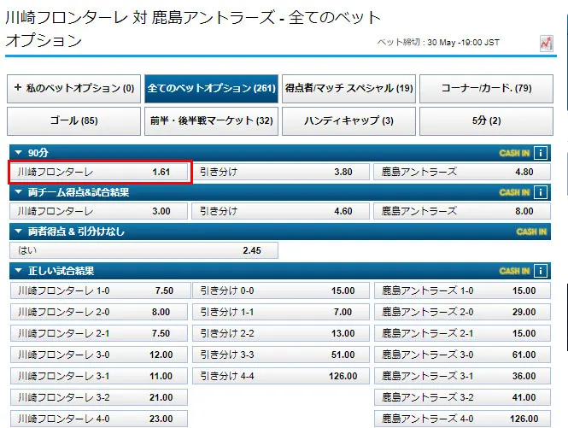Open 私のベットオプション (0) tab

click(x=73, y=88)
